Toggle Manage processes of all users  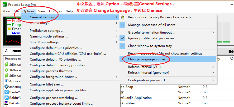tap(151, 25)
